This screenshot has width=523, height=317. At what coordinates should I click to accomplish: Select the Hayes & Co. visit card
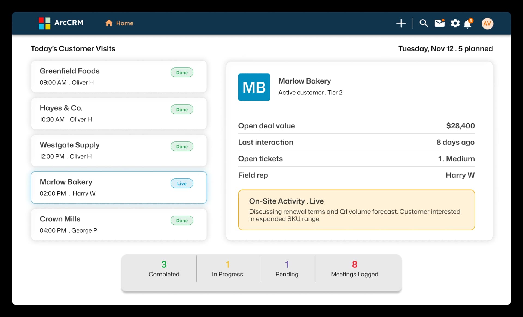119,113
